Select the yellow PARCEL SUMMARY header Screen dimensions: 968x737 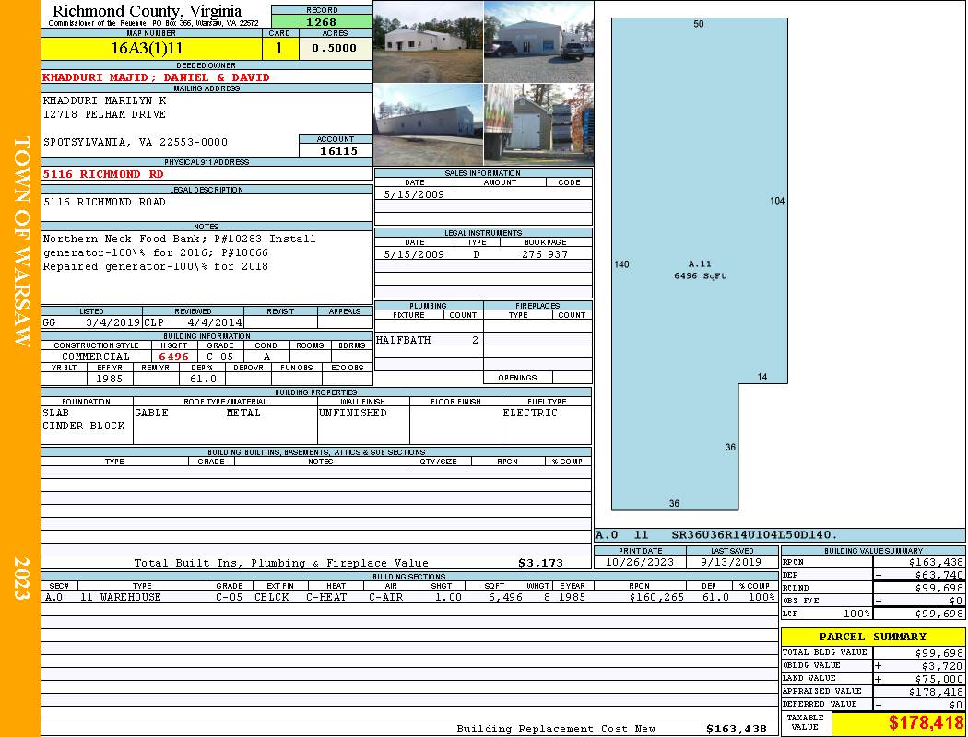coord(872,637)
